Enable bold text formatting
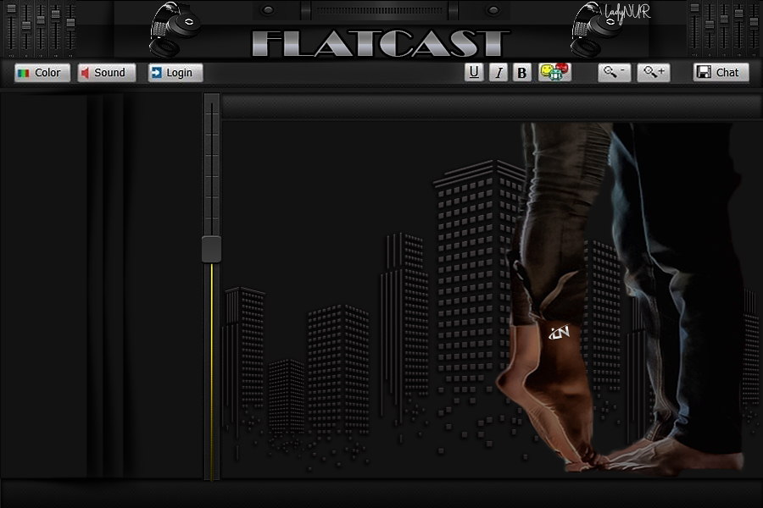This screenshot has height=508, width=763. [522, 73]
